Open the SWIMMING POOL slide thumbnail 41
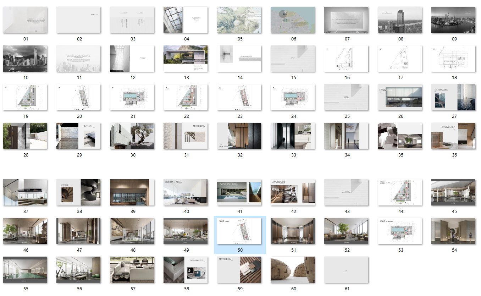This screenshot has width=481, height=296. tap(239, 192)
